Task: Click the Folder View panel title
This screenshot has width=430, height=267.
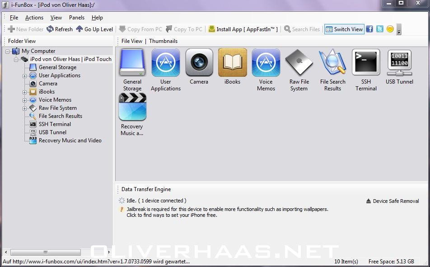Action: click(22, 41)
